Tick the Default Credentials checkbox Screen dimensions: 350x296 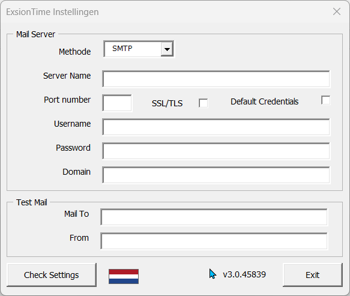point(325,100)
